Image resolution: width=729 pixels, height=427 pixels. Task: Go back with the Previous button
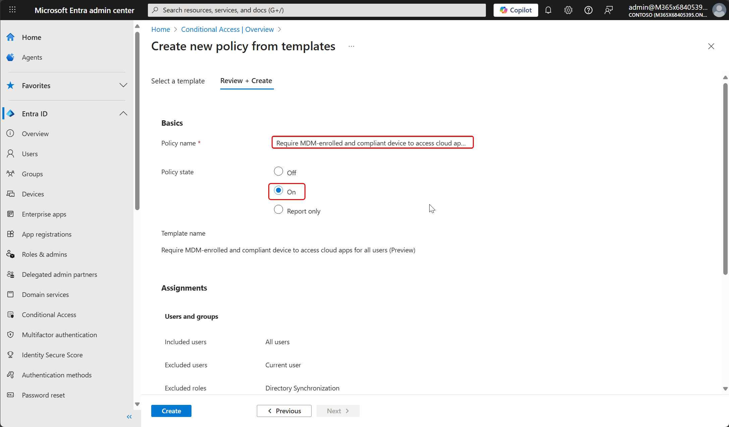[x=284, y=411]
